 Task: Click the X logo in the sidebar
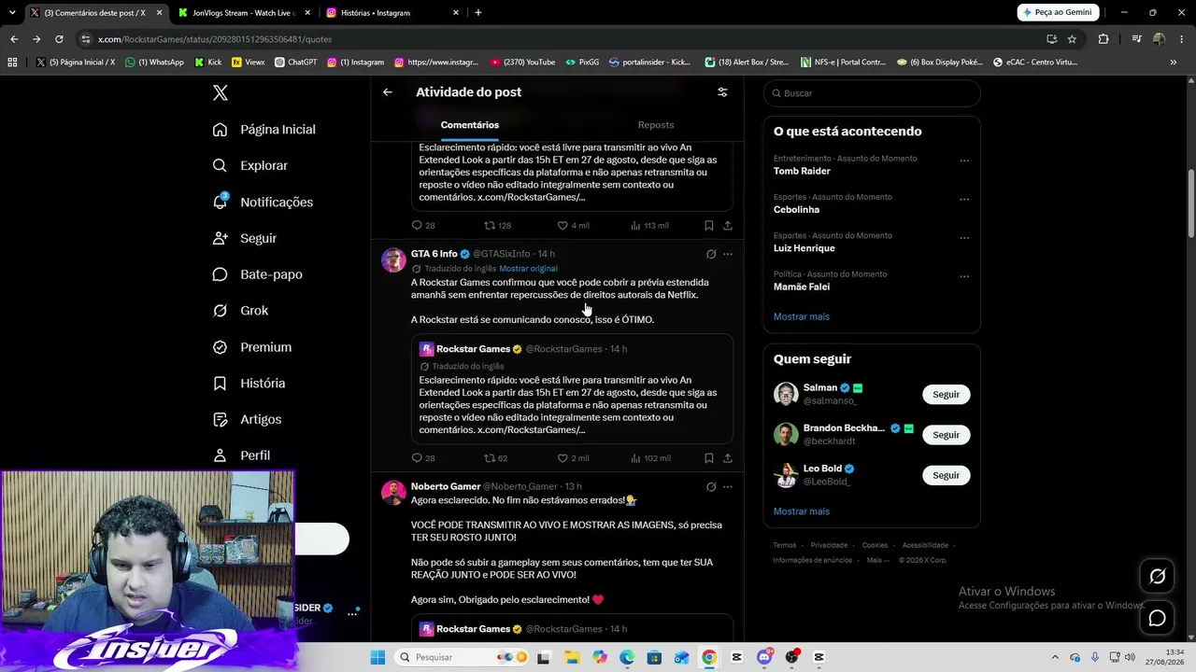(220, 92)
